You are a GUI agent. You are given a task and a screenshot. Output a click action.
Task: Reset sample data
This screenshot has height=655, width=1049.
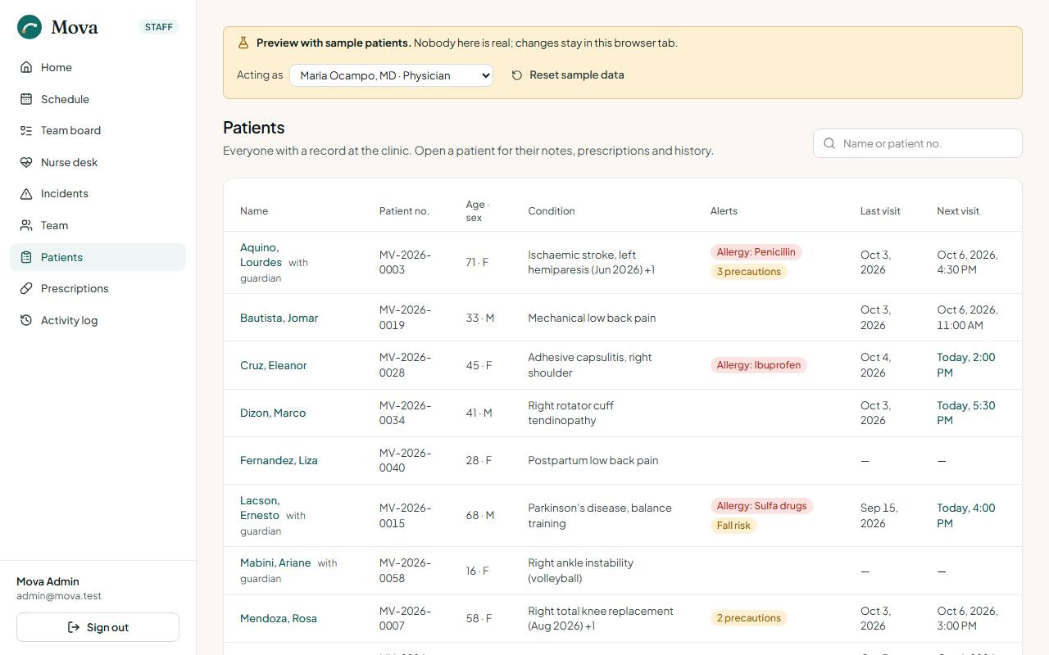[568, 75]
